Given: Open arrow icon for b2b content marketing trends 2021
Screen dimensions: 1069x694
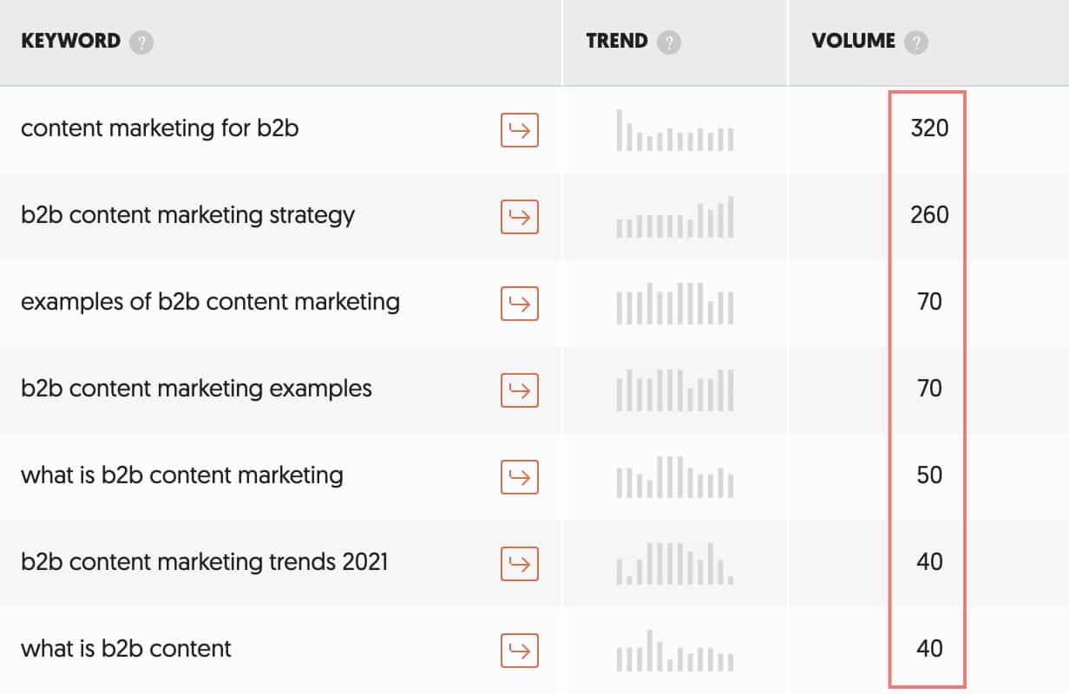Looking at the screenshot, I should [520, 564].
